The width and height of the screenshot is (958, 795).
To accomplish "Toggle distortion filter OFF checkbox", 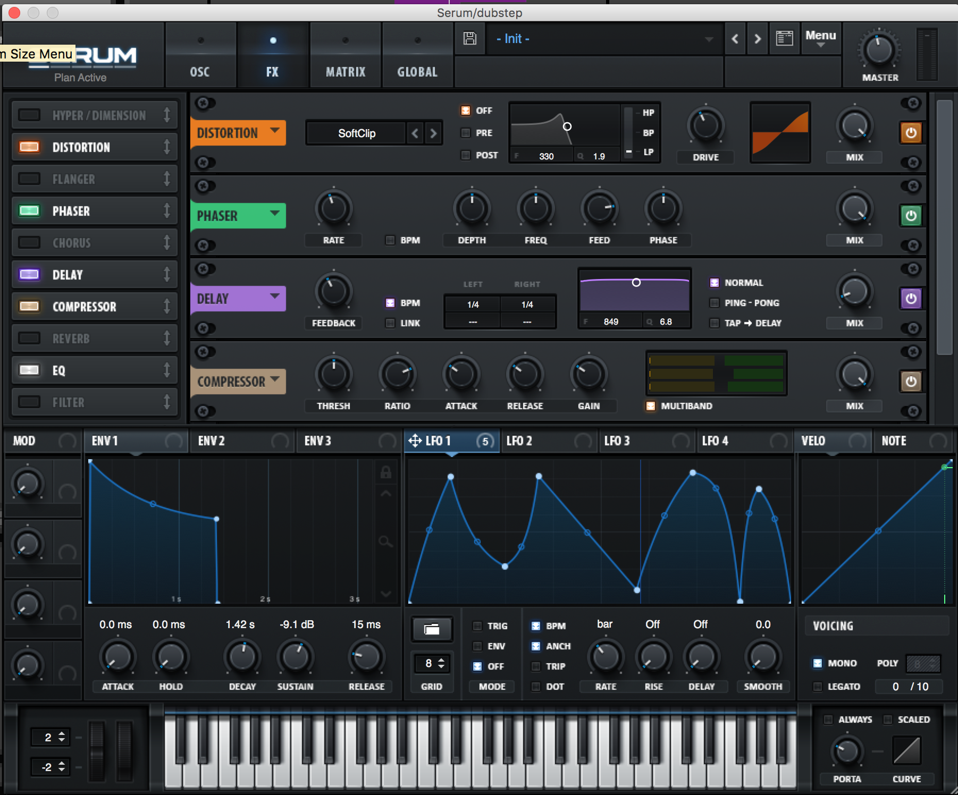I will pyautogui.click(x=466, y=111).
